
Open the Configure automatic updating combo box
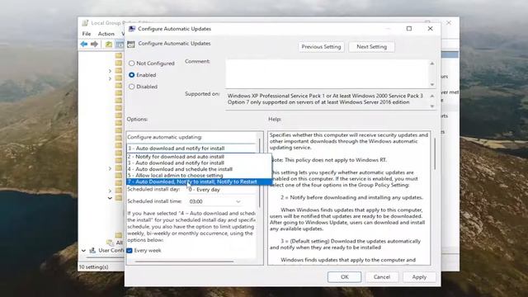click(191, 148)
